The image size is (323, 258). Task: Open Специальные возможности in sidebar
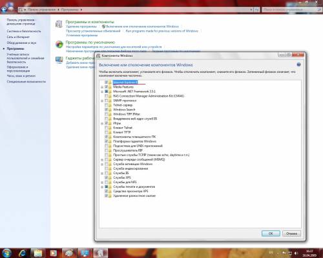coord(26,82)
